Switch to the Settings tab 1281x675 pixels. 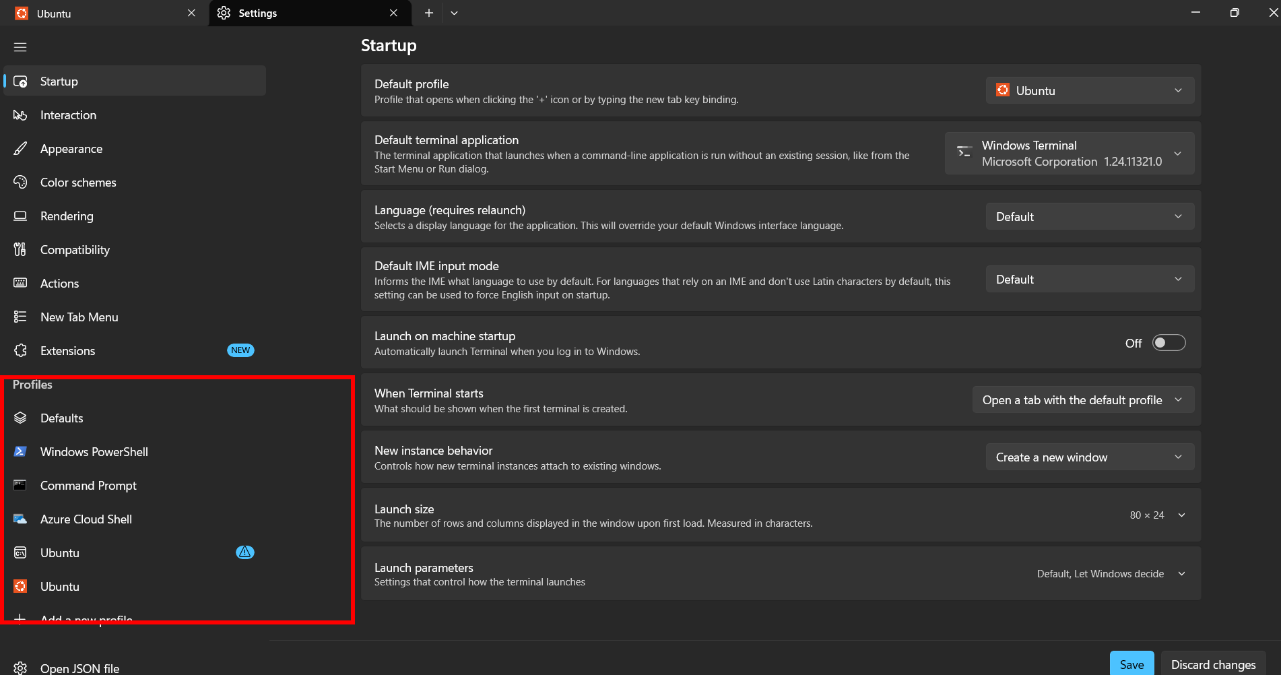click(310, 13)
